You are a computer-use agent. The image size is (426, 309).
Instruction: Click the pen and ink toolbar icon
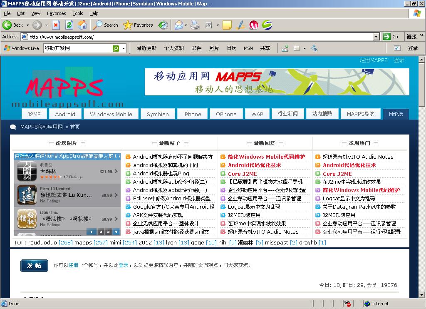[x=240, y=25]
